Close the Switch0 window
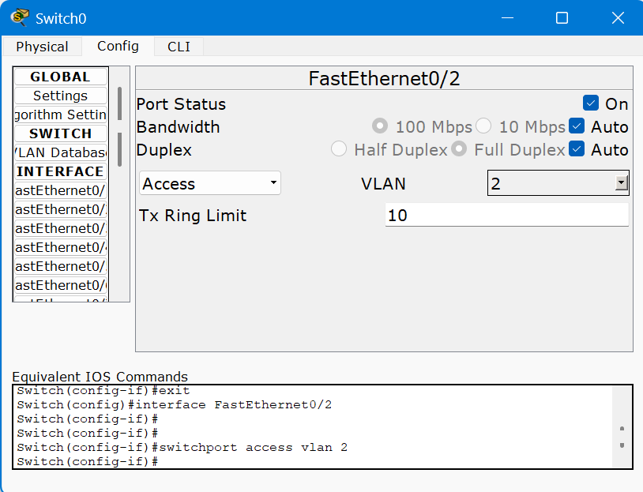Viewport: 643px width, 492px height. [619, 17]
